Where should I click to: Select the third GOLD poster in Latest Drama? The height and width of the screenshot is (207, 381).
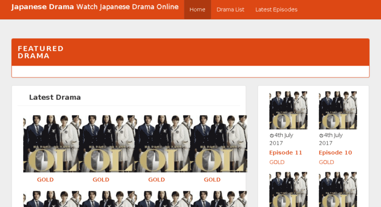click(x=162, y=144)
